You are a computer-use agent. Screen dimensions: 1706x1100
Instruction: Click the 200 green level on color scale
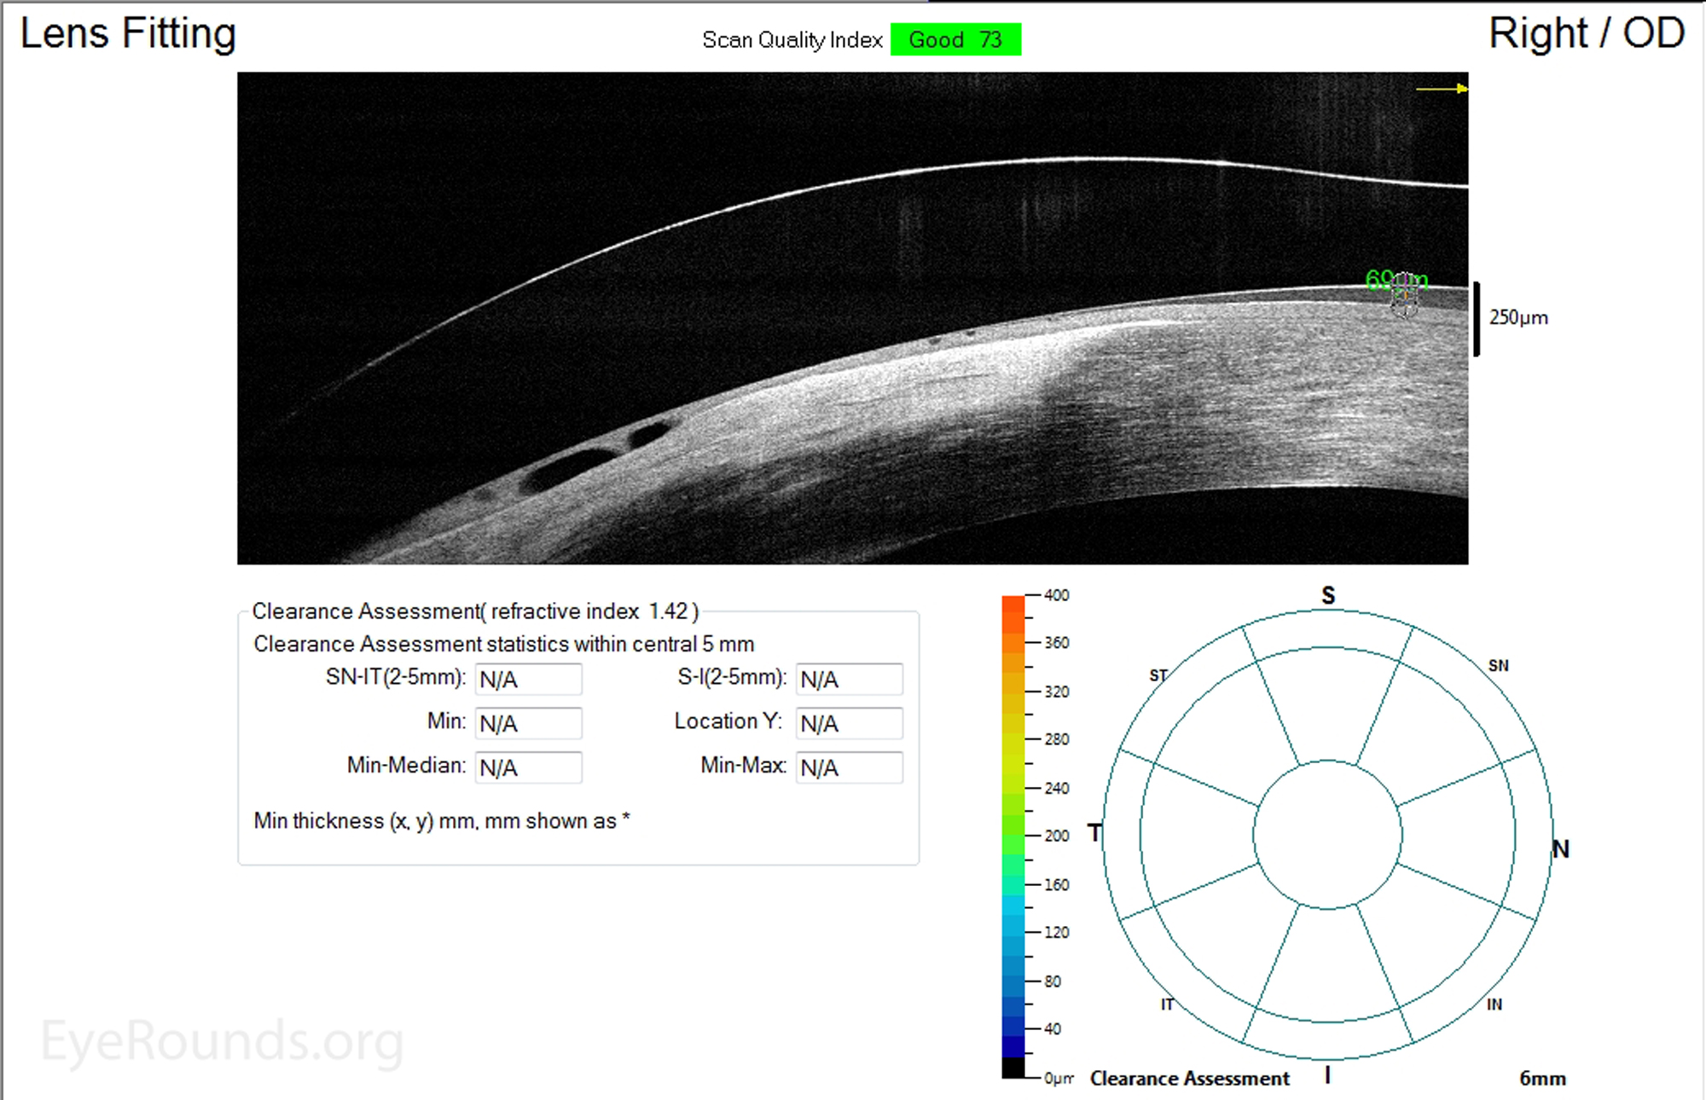(x=1056, y=836)
